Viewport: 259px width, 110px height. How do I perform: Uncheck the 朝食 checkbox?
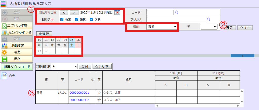62,20
